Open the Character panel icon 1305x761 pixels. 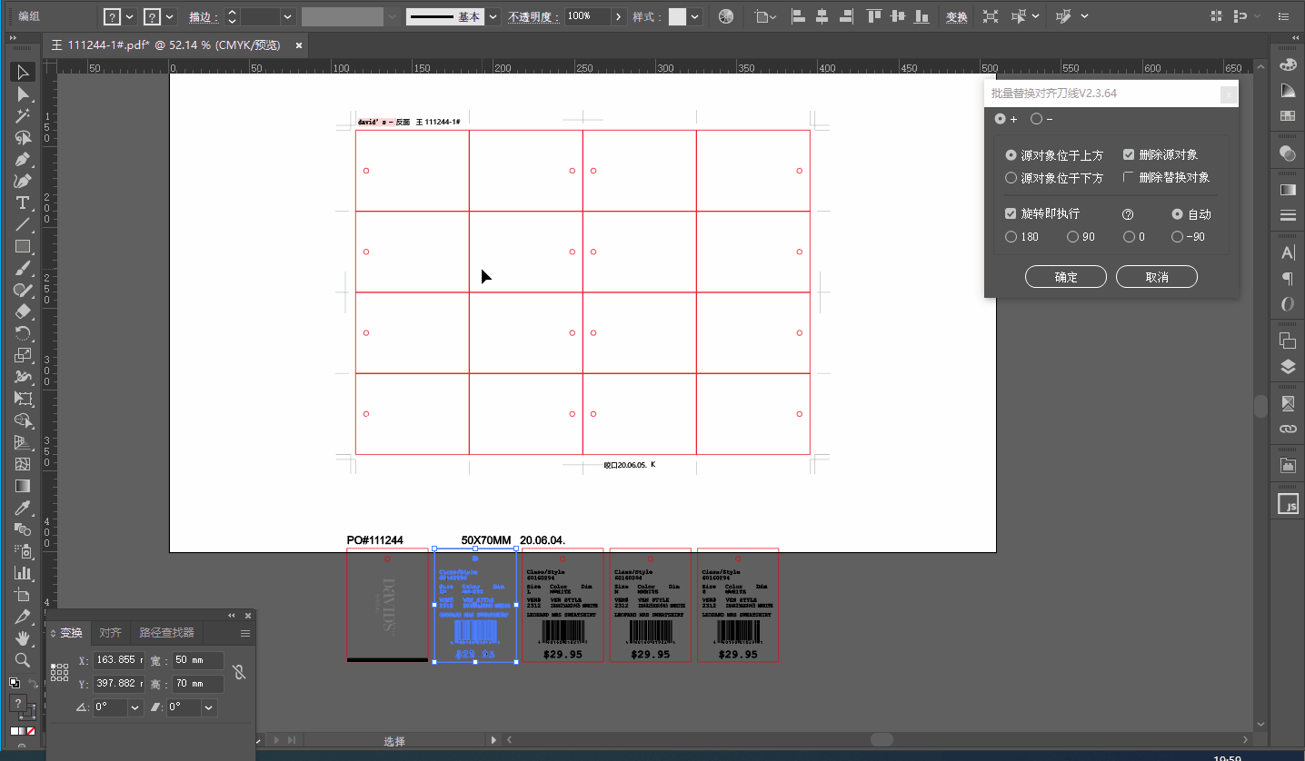coord(1288,252)
